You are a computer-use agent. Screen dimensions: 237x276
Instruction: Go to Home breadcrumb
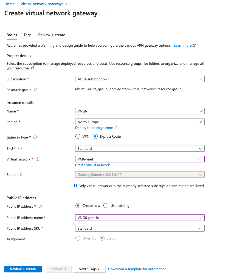10,4
